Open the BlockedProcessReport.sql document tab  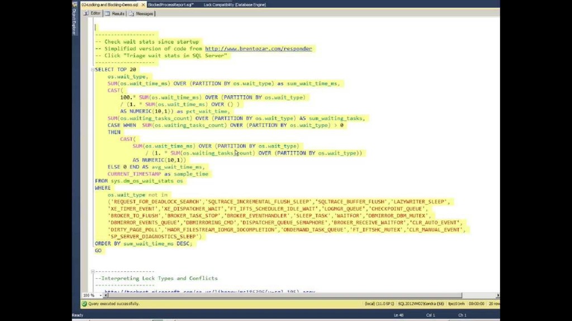[x=170, y=4]
